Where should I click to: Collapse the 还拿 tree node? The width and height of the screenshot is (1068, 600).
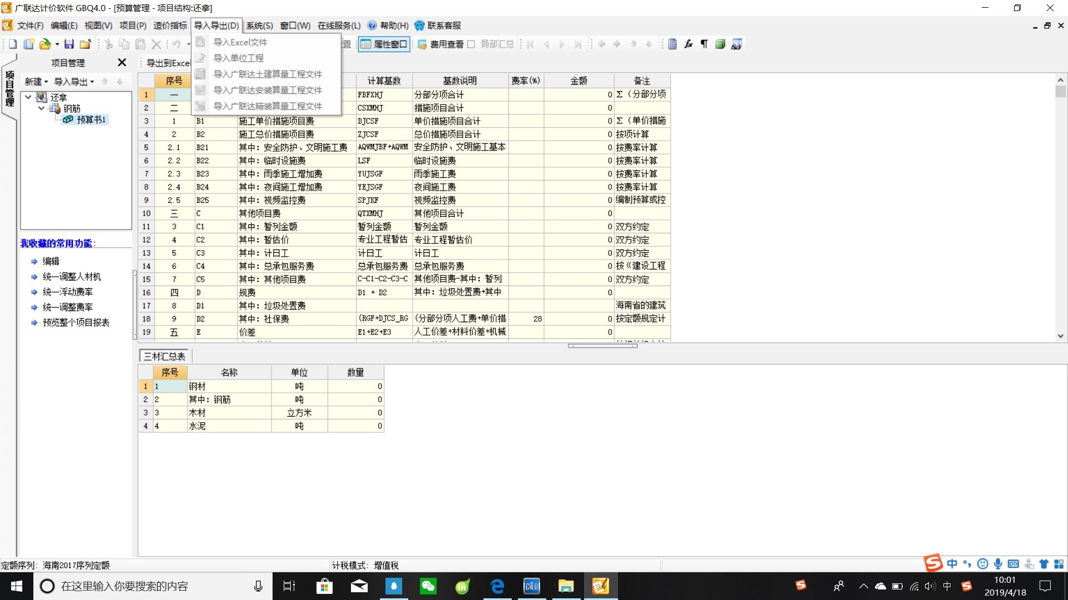[28, 97]
